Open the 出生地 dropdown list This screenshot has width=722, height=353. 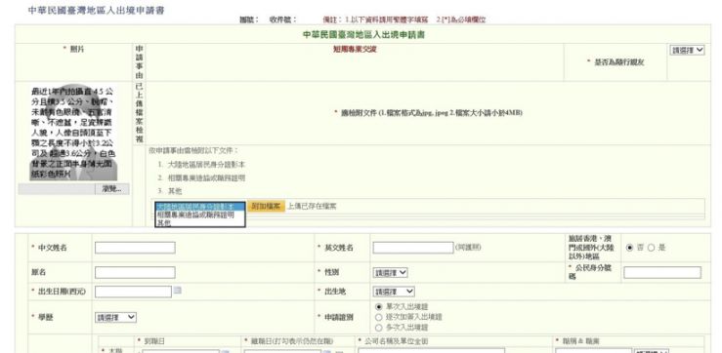click(x=393, y=292)
